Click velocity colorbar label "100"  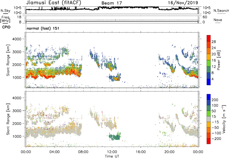[x=215, y=106]
